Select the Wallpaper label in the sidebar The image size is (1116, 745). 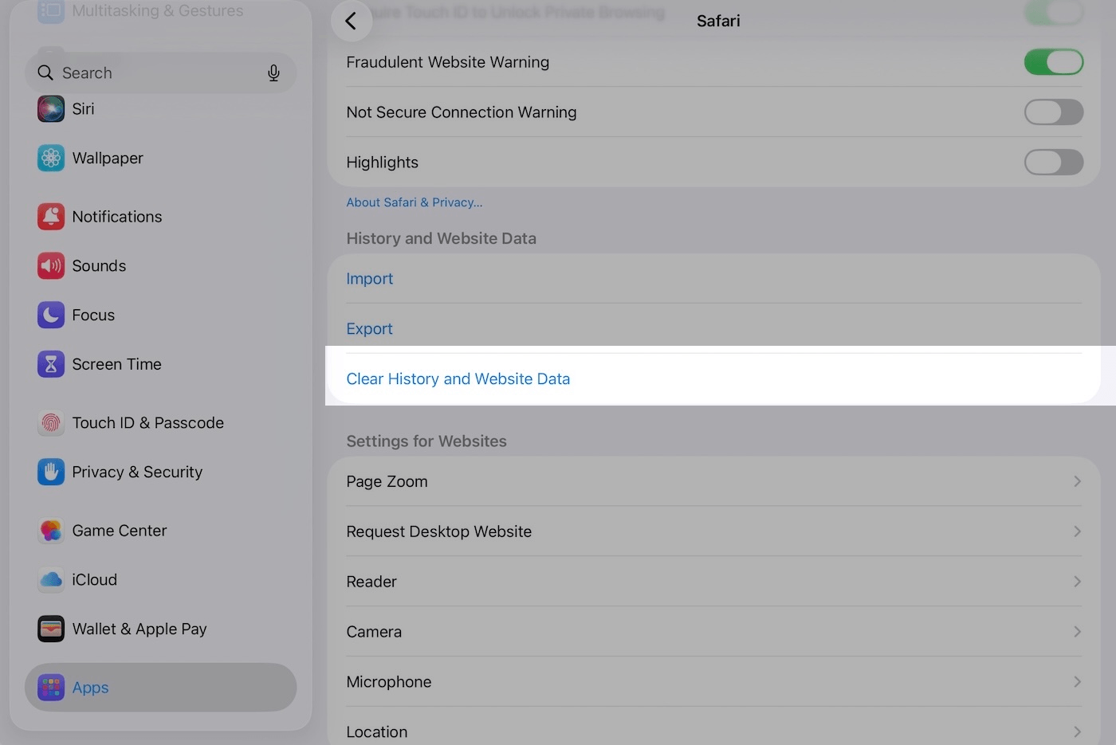[108, 159]
